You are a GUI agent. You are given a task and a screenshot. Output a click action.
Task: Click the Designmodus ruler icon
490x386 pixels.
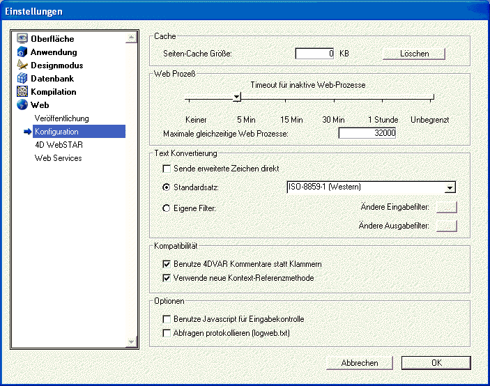(x=22, y=65)
